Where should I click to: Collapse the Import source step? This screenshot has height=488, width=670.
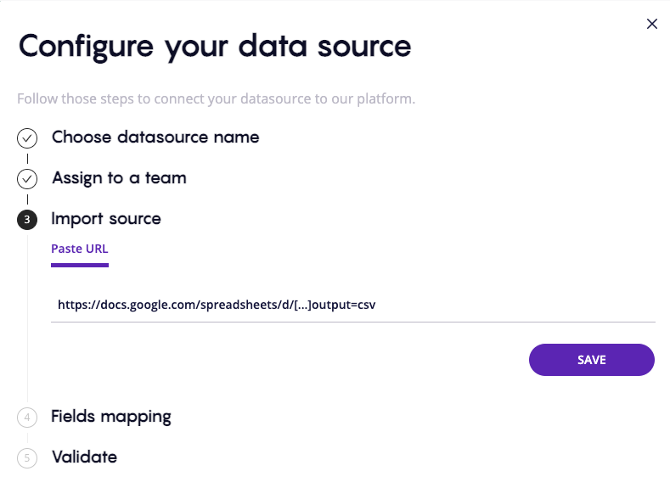tap(106, 219)
